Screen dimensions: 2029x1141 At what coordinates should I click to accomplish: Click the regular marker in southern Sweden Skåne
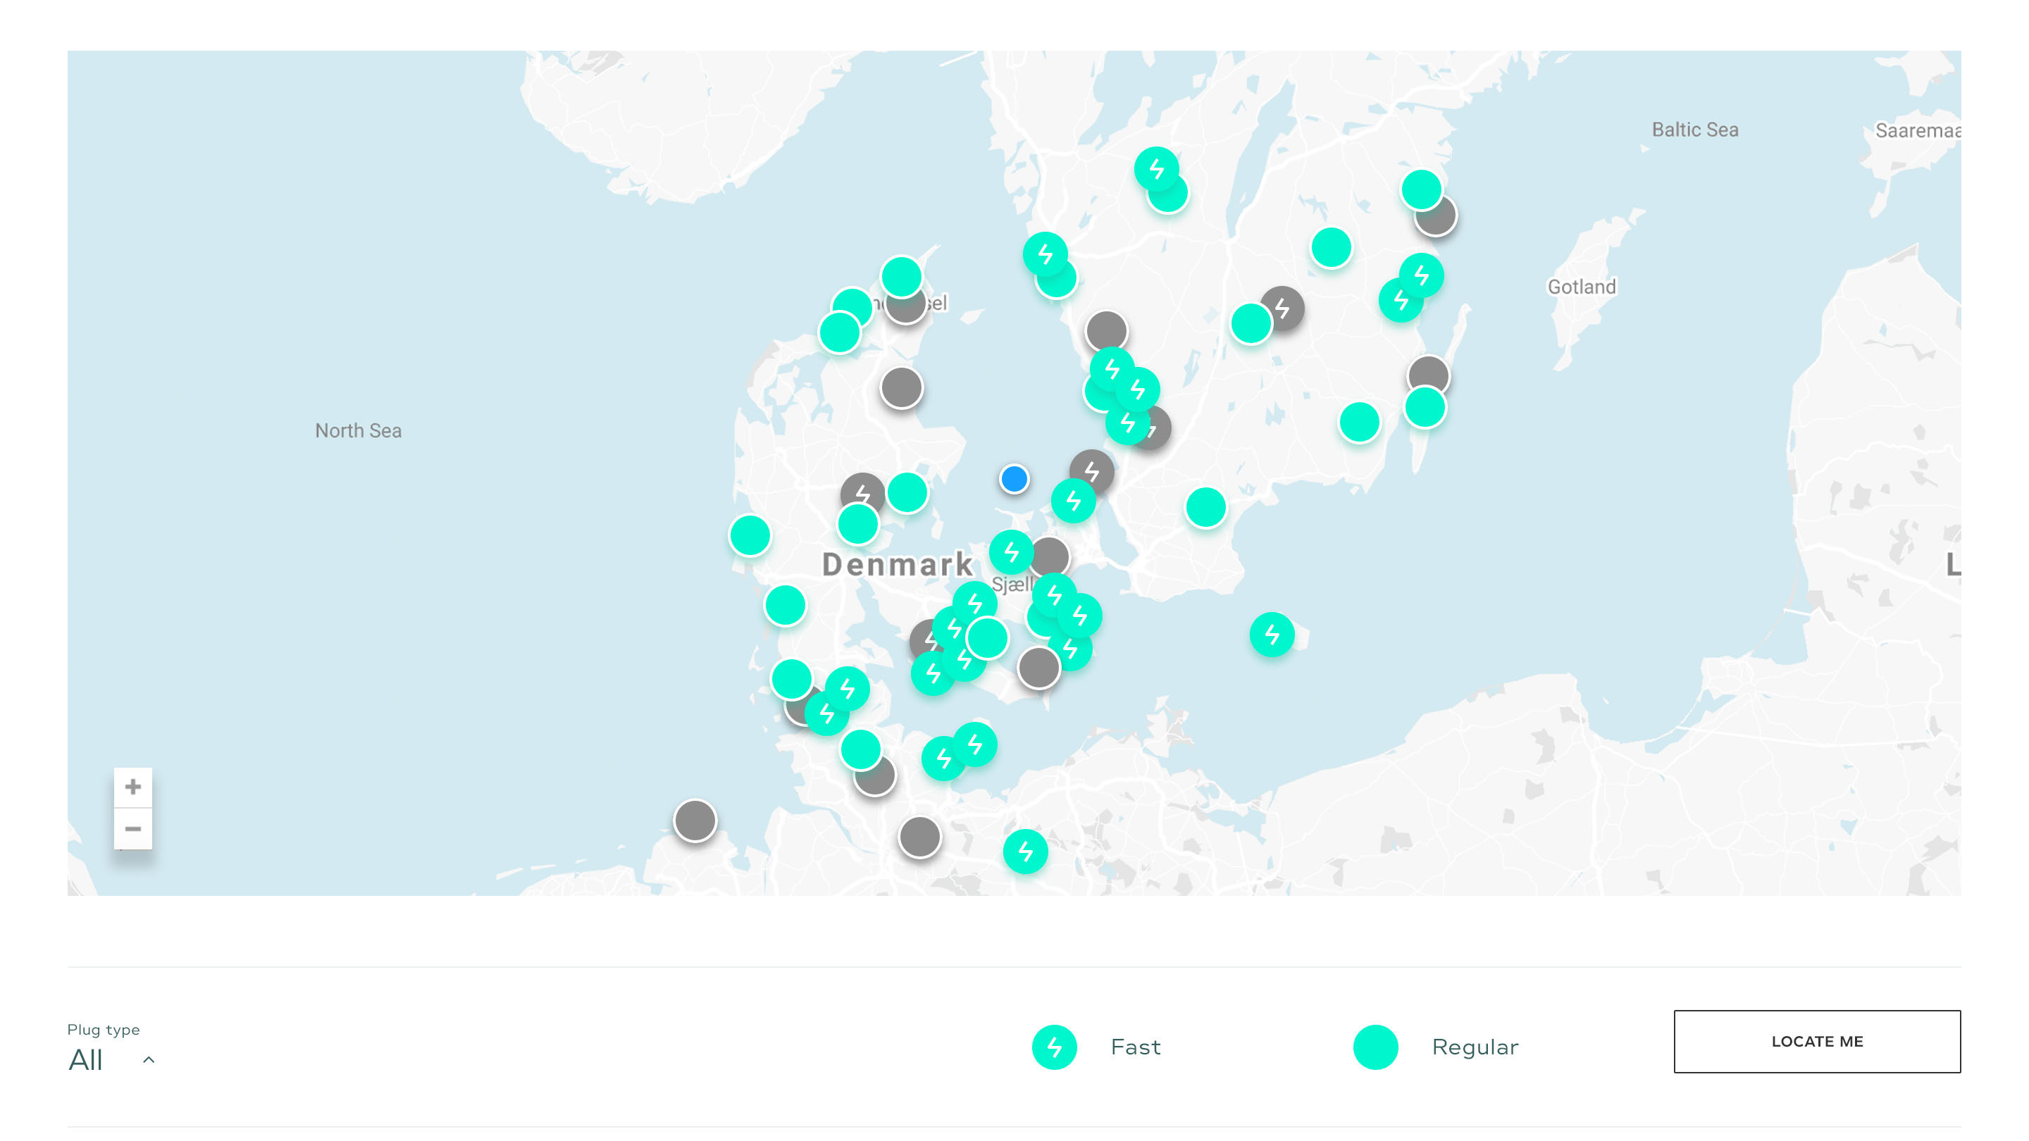pos(1205,507)
